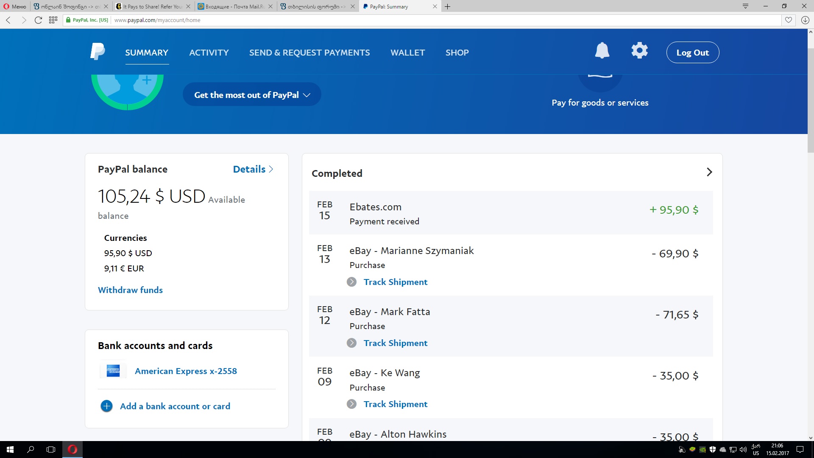This screenshot has width=814, height=458.
Task: Click the browser reload icon
Action: coord(38,20)
